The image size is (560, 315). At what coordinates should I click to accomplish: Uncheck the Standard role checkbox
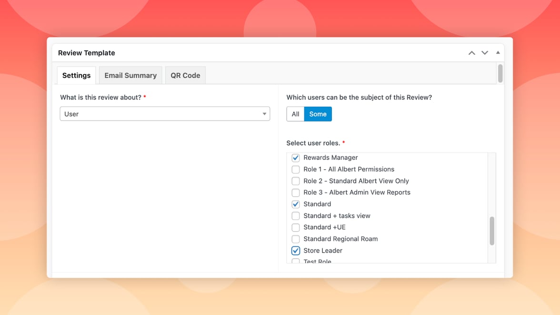click(x=296, y=204)
